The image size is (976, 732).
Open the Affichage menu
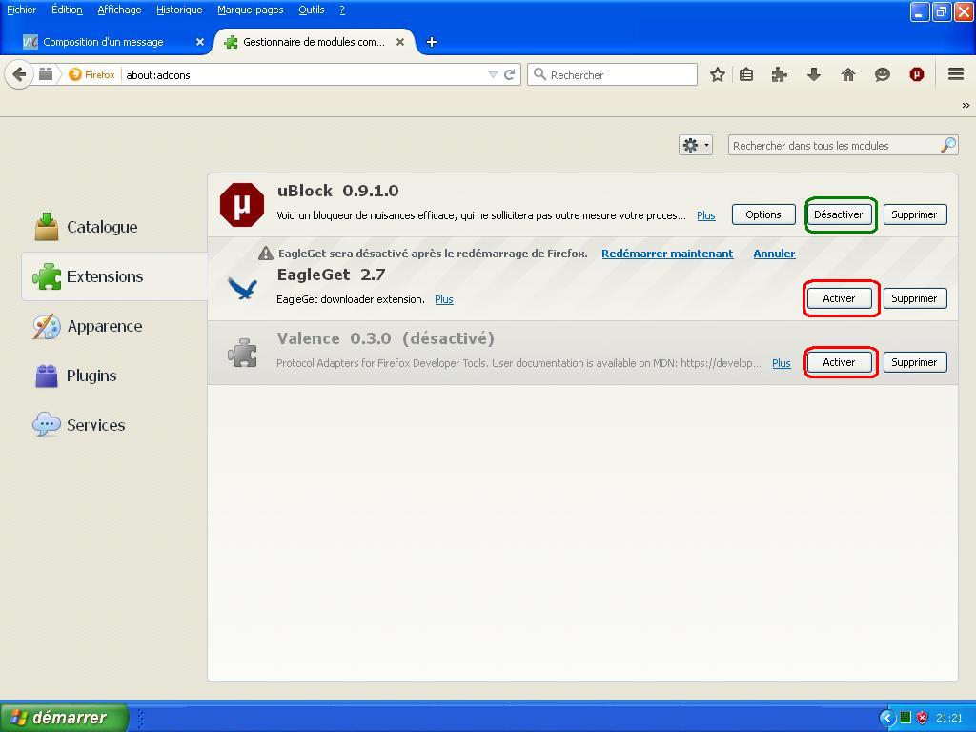pos(119,10)
